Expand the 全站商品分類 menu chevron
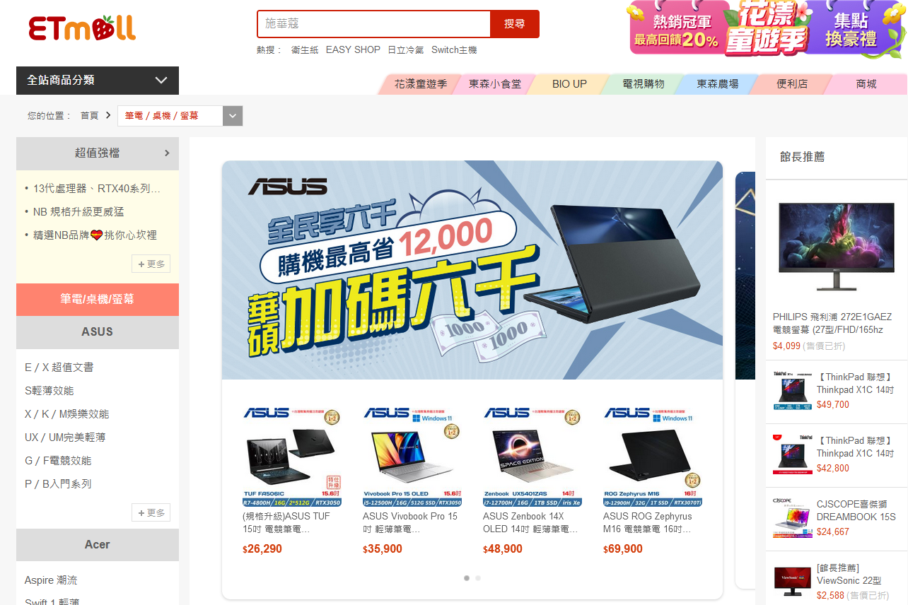This screenshot has width=908, height=605. coord(161,81)
